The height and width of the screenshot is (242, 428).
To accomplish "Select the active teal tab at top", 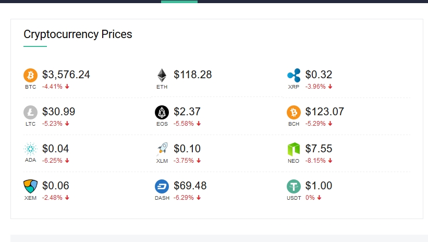I will 179,2.
